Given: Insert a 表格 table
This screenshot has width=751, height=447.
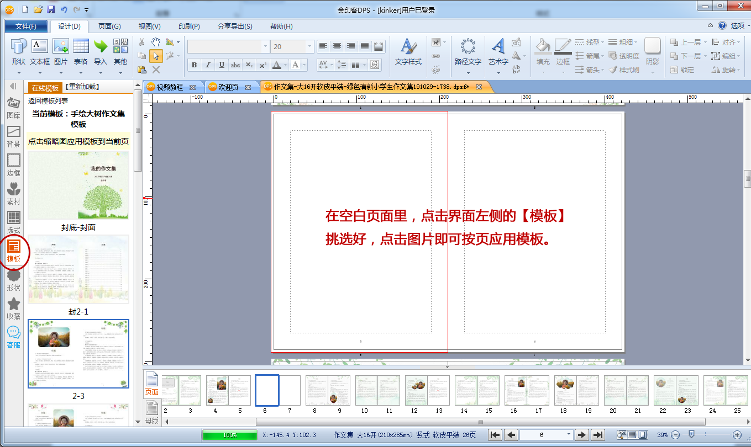Looking at the screenshot, I should [x=81, y=52].
